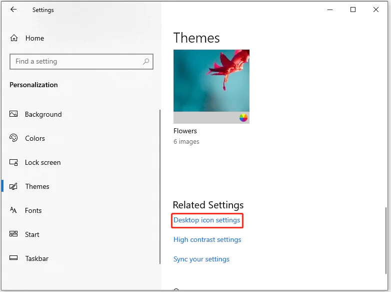Click the Fonts icon in sidebar
Viewport: 391px width, 292px height.
13,210
